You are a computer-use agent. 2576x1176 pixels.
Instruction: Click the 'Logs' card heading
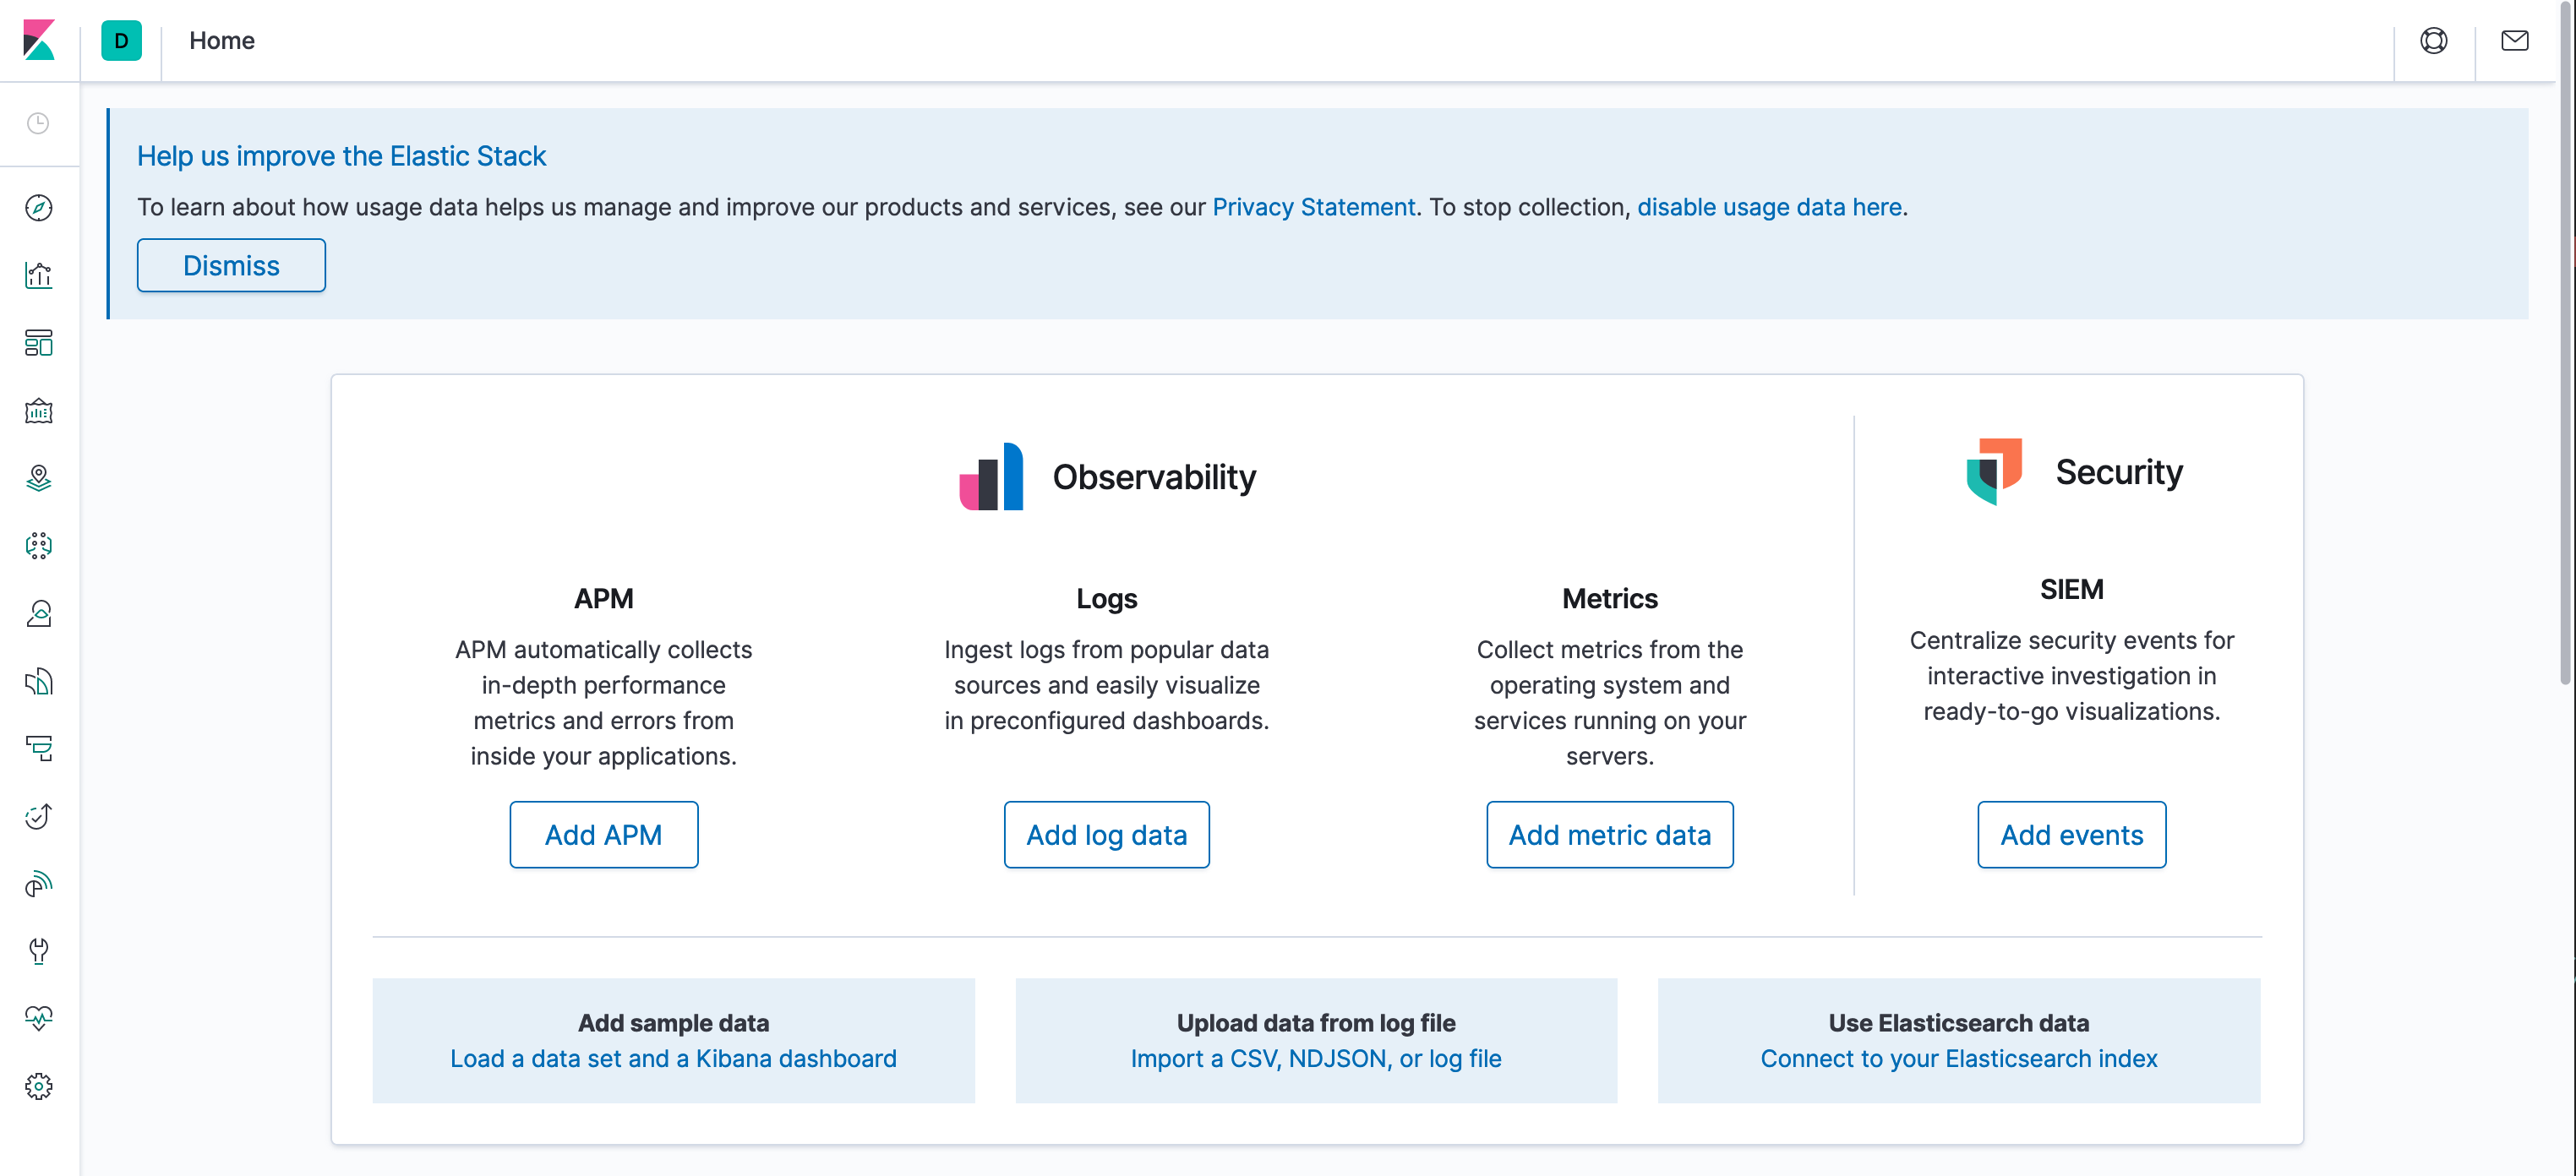click(x=1106, y=598)
